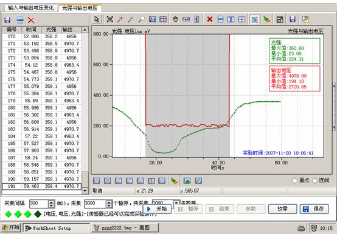
Task: Click the 开始 start acquisition button
Action: click(158, 209)
